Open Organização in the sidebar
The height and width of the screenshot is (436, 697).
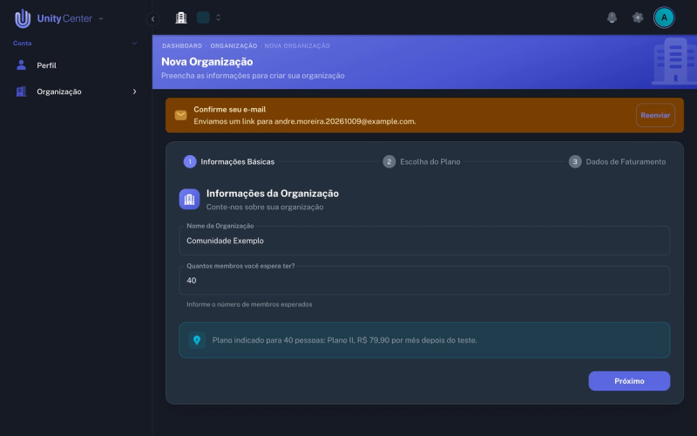(76, 92)
